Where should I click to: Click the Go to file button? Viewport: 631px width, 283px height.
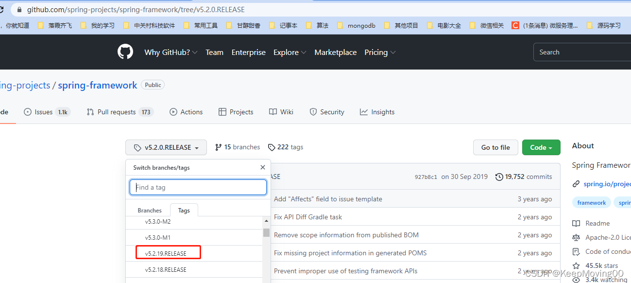(x=495, y=147)
